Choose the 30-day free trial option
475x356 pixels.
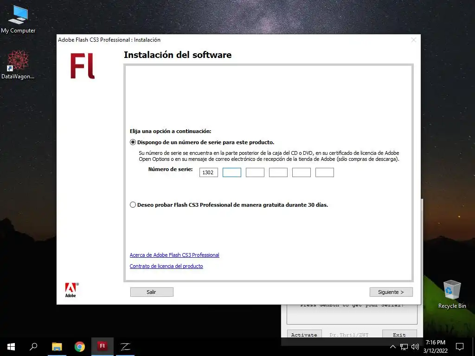coord(133,205)
